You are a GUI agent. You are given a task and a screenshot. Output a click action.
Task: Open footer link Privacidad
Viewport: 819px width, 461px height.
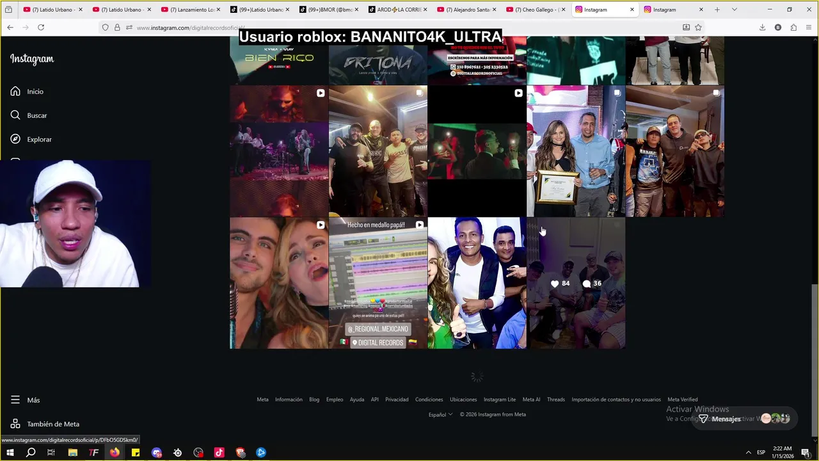coord(397,400)
